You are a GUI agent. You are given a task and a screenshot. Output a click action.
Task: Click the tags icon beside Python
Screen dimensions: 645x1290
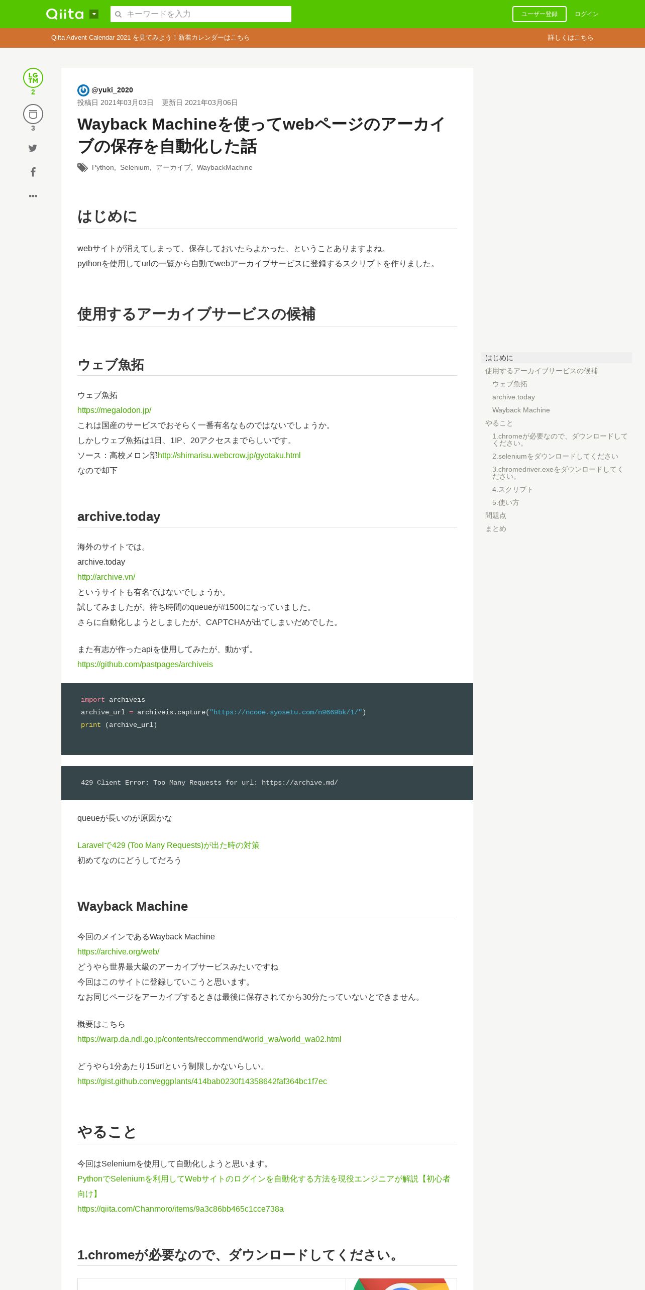click(82, 167)
